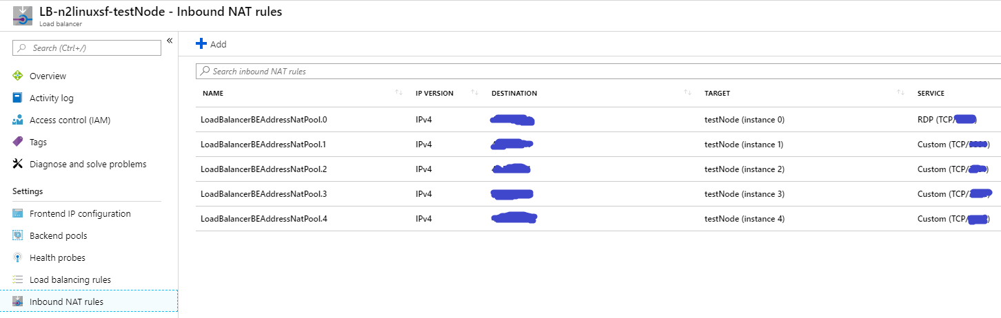The width and height of the screenshot is (1001, 318).
Task: Sort by TARGET column arrows
Action: [900, 93]
